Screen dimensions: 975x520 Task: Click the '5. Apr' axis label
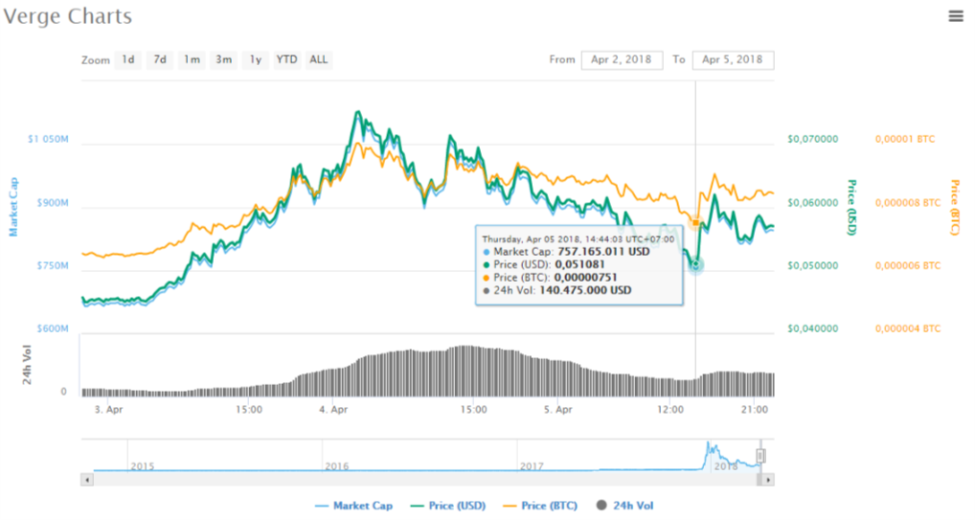(x=557, y=410)
